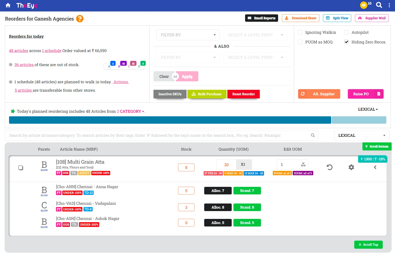Click the home icon in the navbar
Viewport: 395px width, 254px height.
pos(8,5)
